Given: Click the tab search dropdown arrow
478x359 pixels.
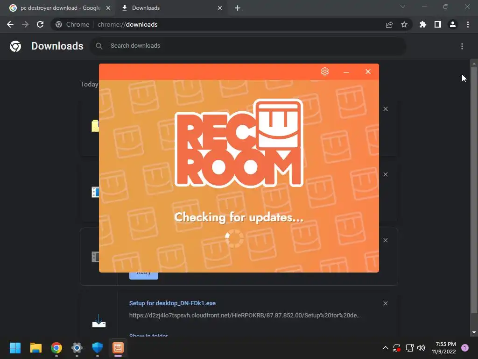Looking at the screenshot, I should 403,7.
